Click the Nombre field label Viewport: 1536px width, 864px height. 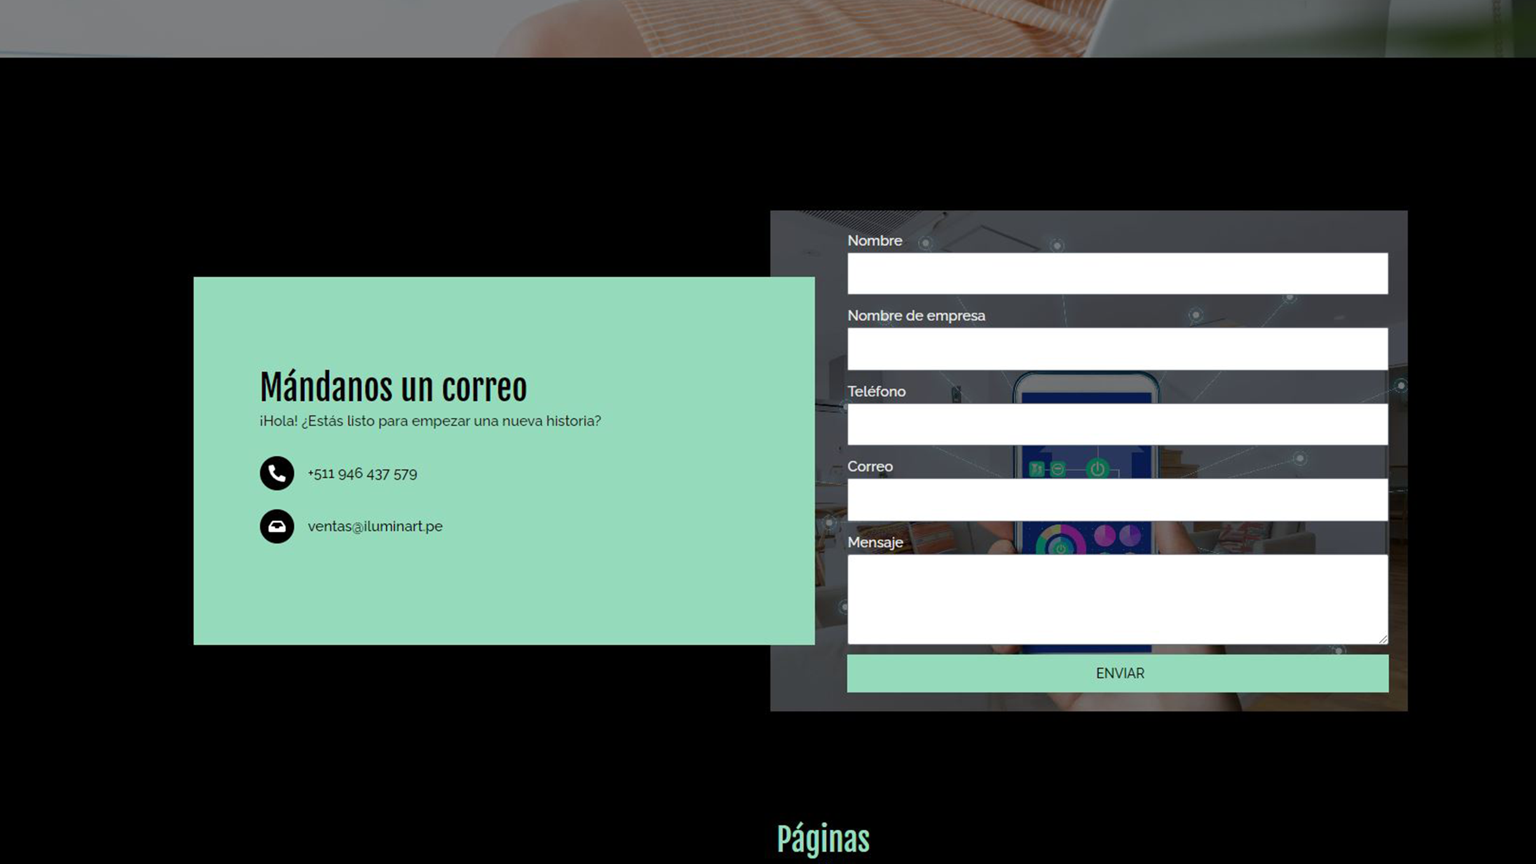pyautogui.click(x=874, y=241)
